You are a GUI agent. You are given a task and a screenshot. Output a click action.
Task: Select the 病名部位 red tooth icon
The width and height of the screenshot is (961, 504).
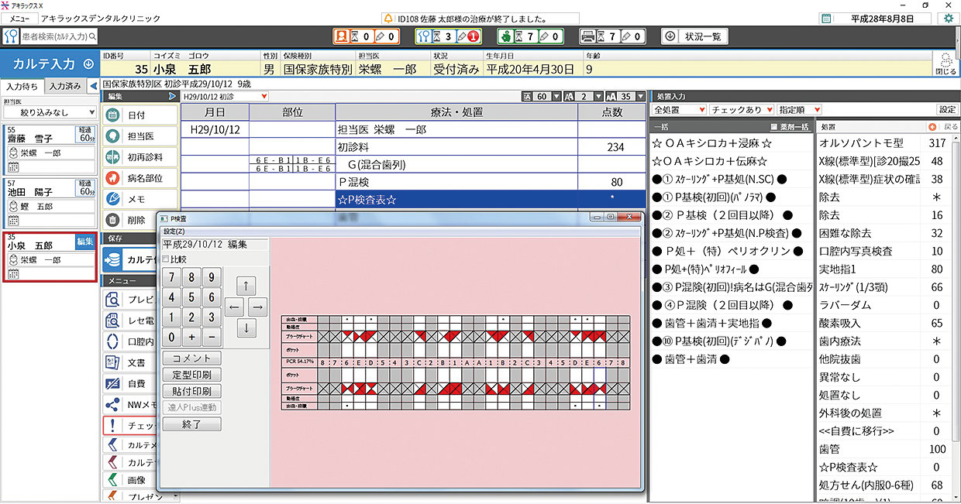point(112,178)
